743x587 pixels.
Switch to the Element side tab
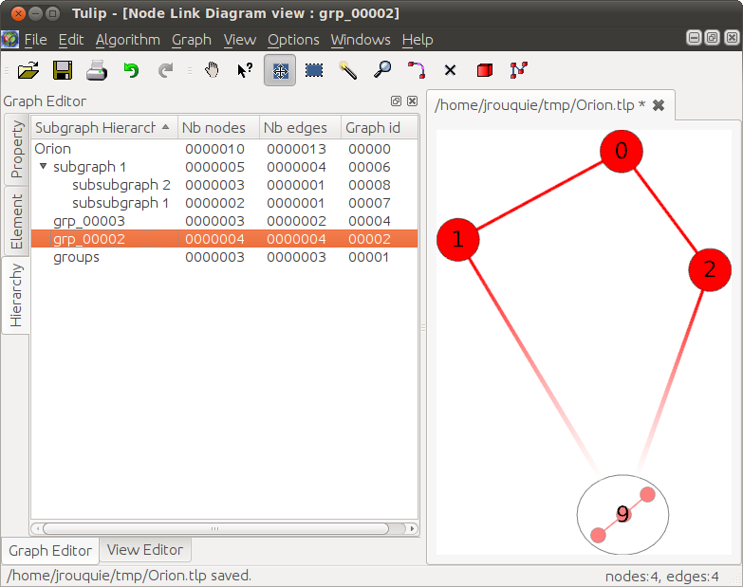coord(16,221)
